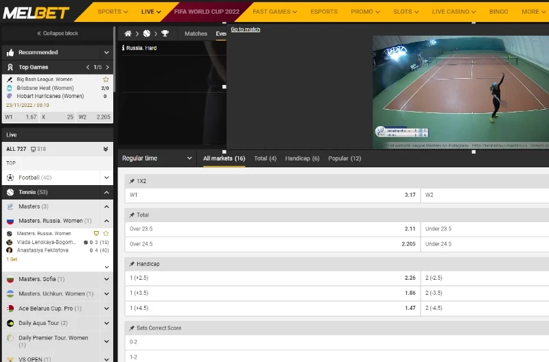Expand the Masters. Sofia league
The image size is (549, 362).
click(x=106, y=280)
